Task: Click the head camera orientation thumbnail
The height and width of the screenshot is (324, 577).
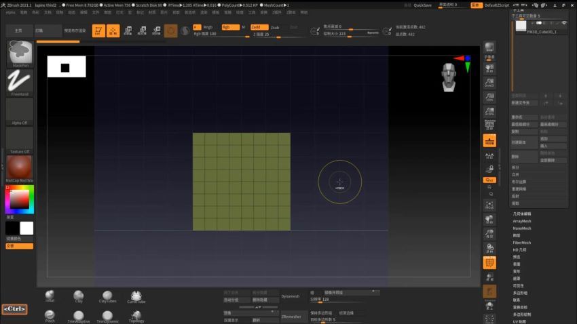Action: [x=449, y=77]
